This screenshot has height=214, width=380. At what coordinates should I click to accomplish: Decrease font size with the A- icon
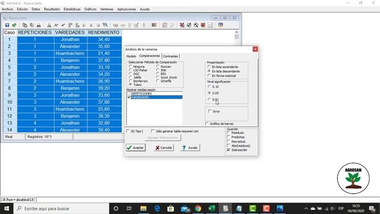(x=64, y=25)
